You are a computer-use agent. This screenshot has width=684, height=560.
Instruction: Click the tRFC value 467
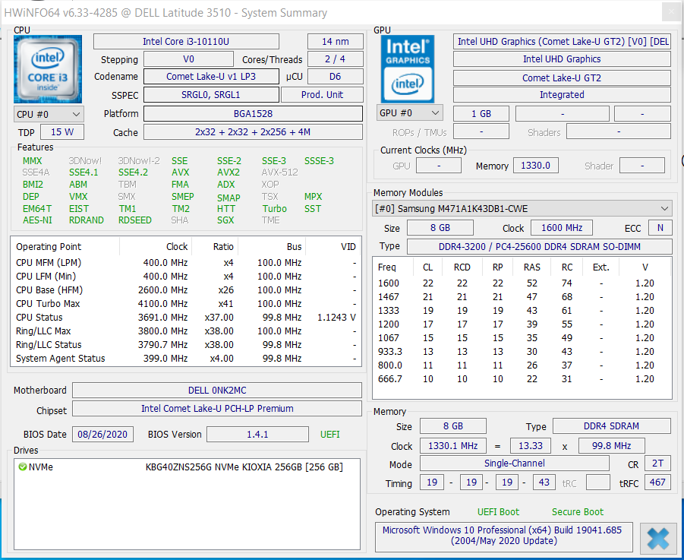pyautogui.click(x=657, y=482)
